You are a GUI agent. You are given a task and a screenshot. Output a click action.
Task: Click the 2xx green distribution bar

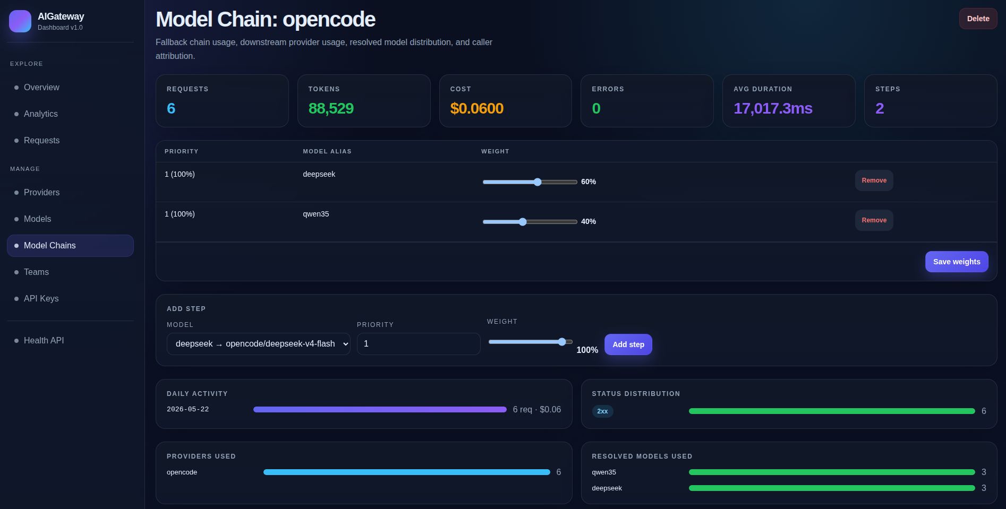(832, 411)
